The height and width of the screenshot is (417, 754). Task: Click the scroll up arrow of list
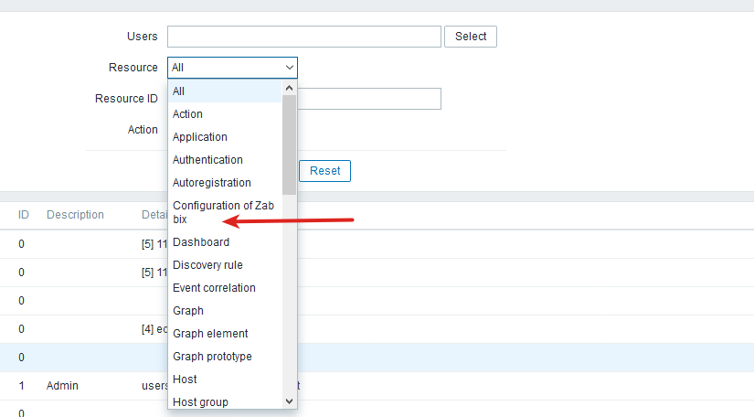(290, 89)
